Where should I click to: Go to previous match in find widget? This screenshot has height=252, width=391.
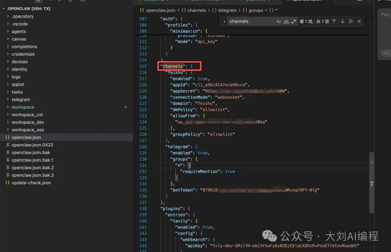[334, 21]
